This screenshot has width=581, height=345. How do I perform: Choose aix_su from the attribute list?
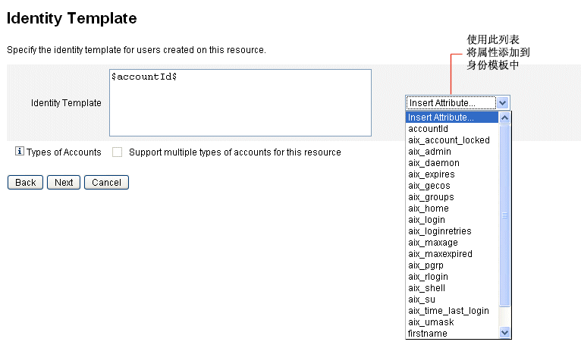(452, 299)
